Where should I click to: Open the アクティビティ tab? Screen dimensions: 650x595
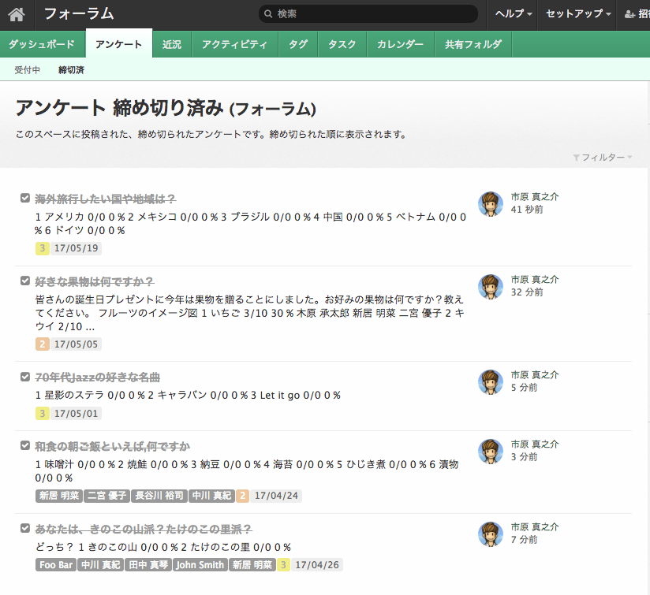tap(234, 44)
